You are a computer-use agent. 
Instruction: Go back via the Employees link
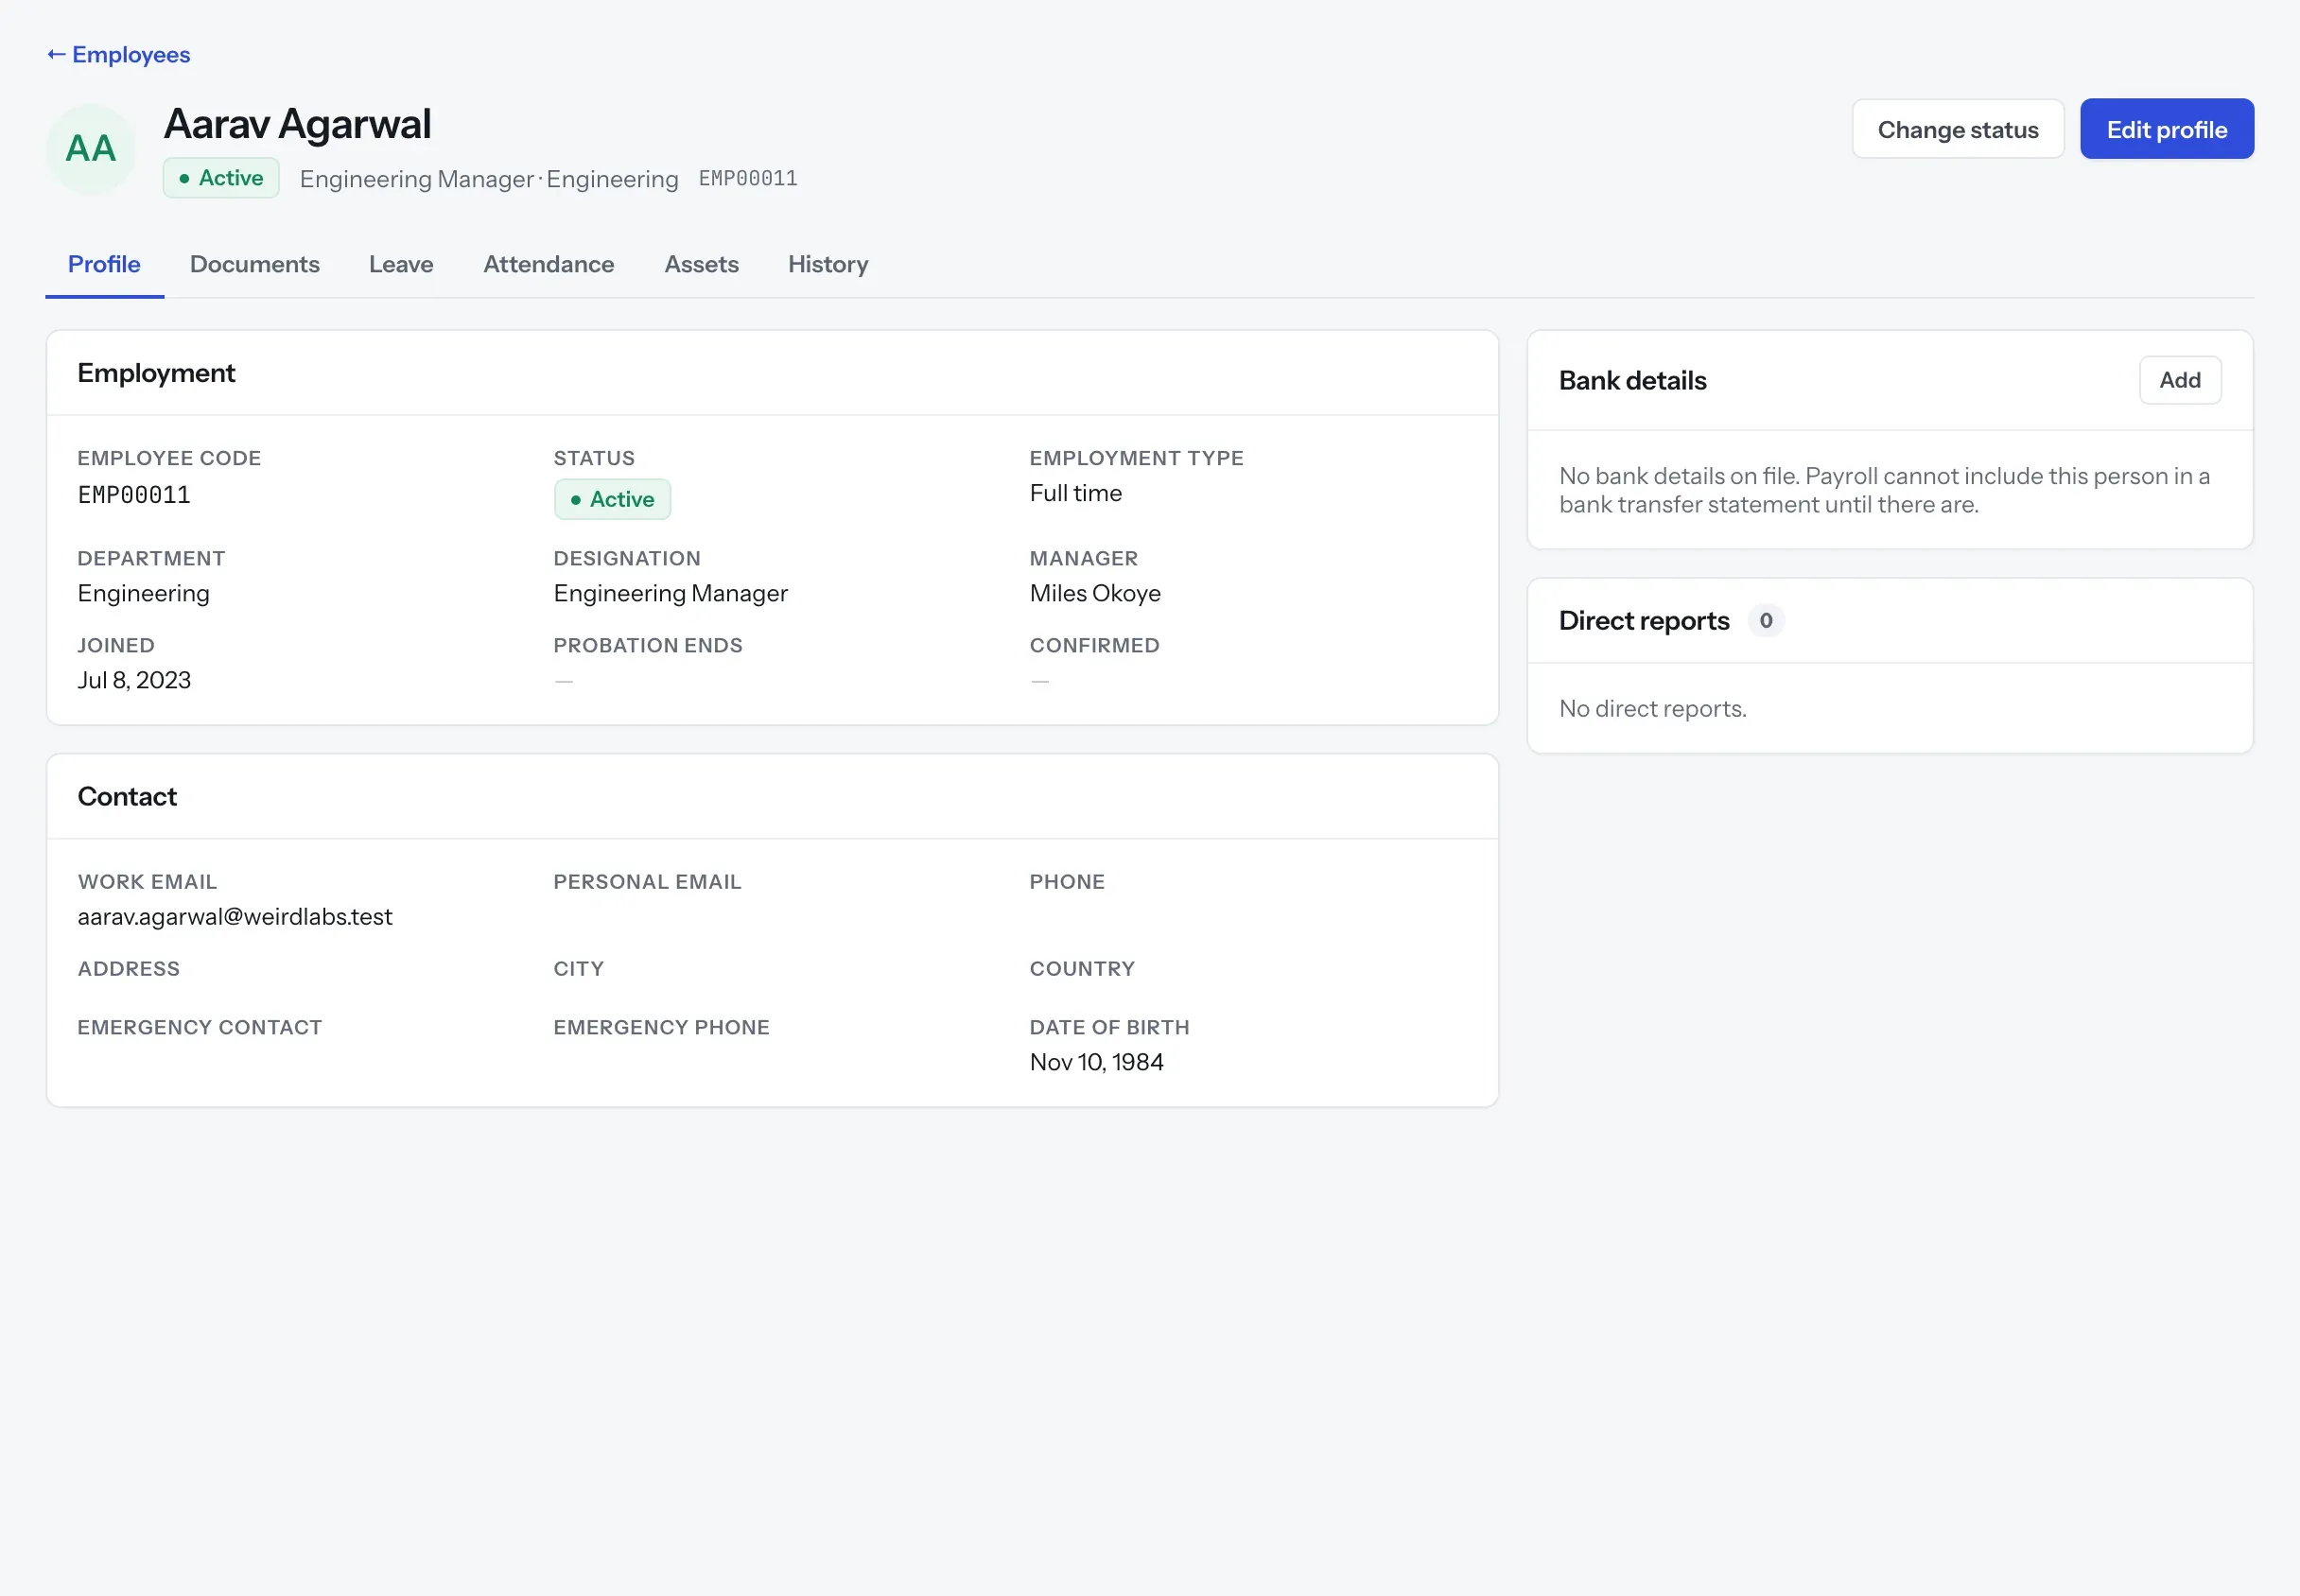(118, 55)
